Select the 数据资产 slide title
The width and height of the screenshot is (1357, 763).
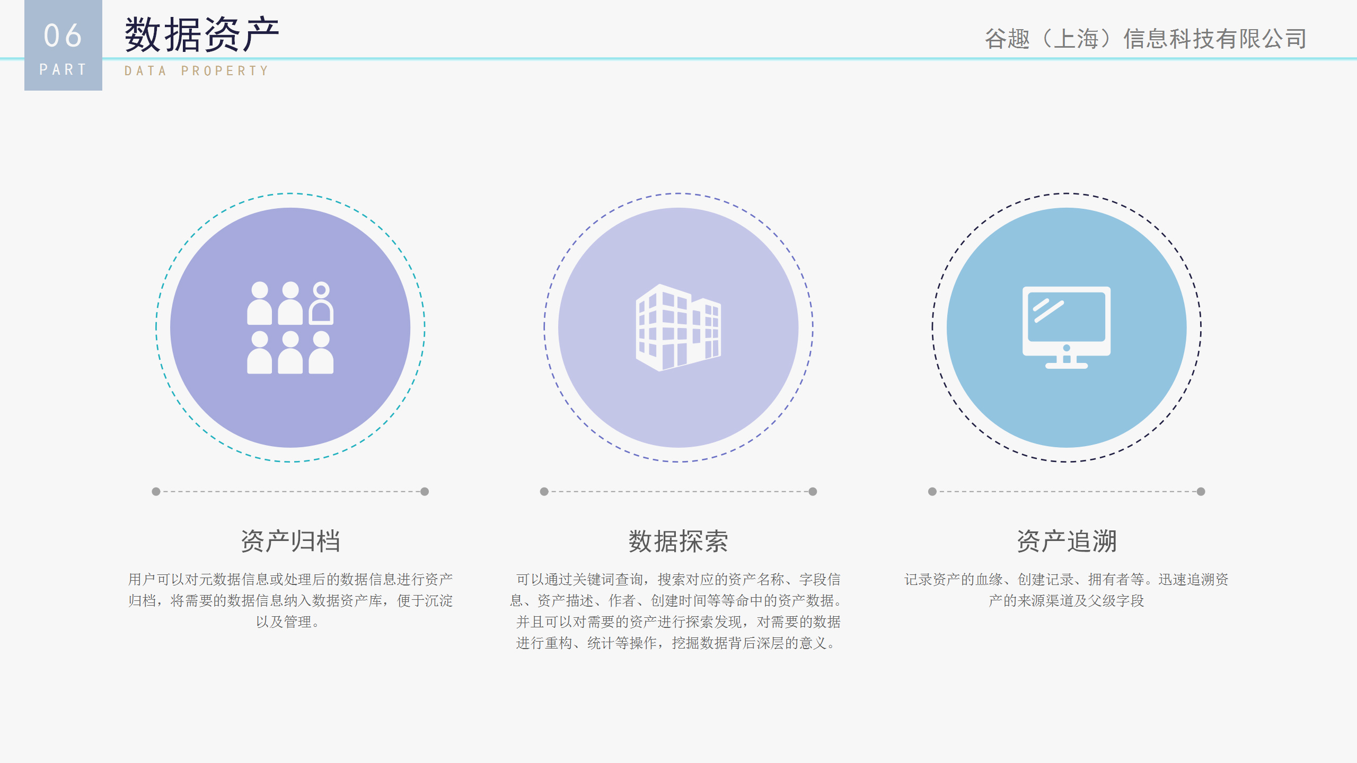pyautogui.click(x=202, y=35)
